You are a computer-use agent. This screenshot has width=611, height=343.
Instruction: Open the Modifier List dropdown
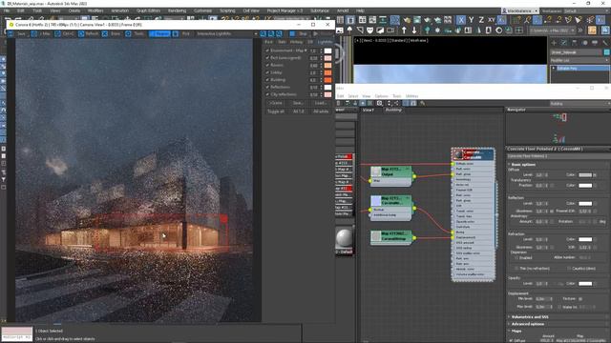tap(579, 60)
